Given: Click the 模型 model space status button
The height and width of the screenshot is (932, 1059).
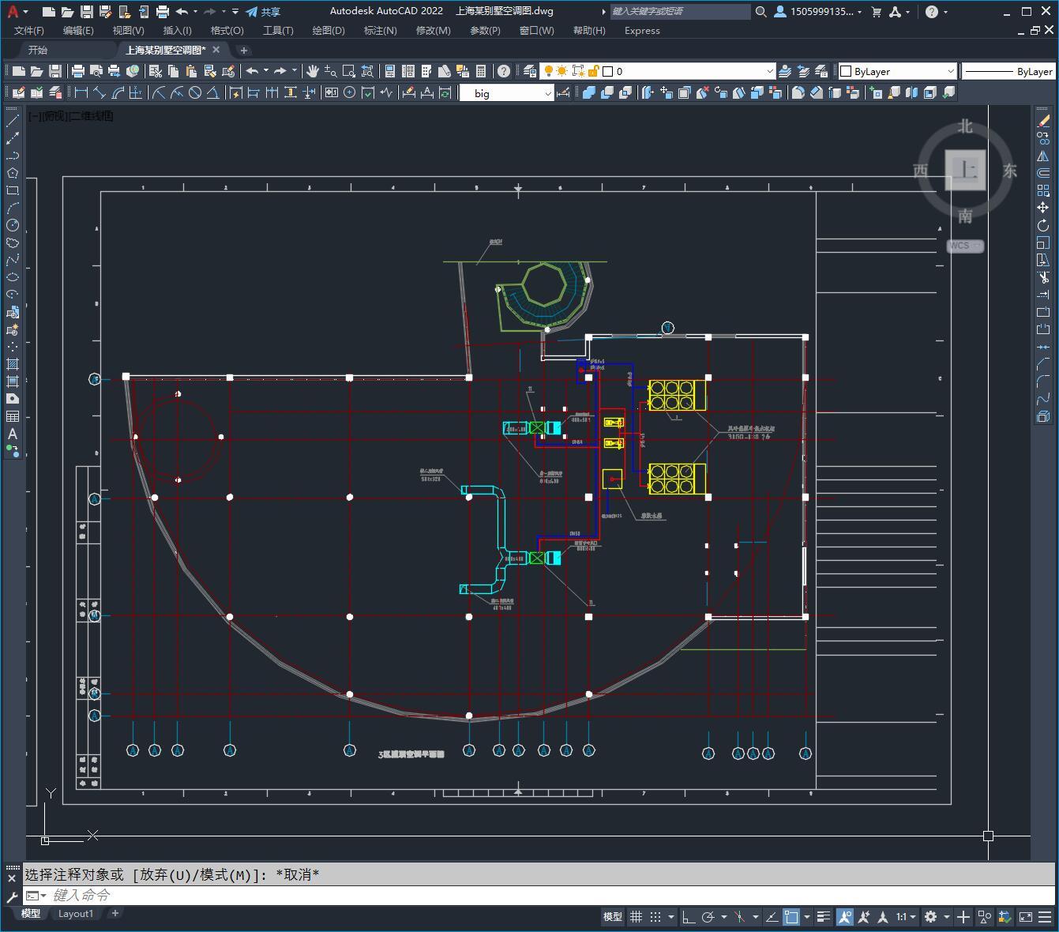Looking at the screenshot, I should [613, 917].
